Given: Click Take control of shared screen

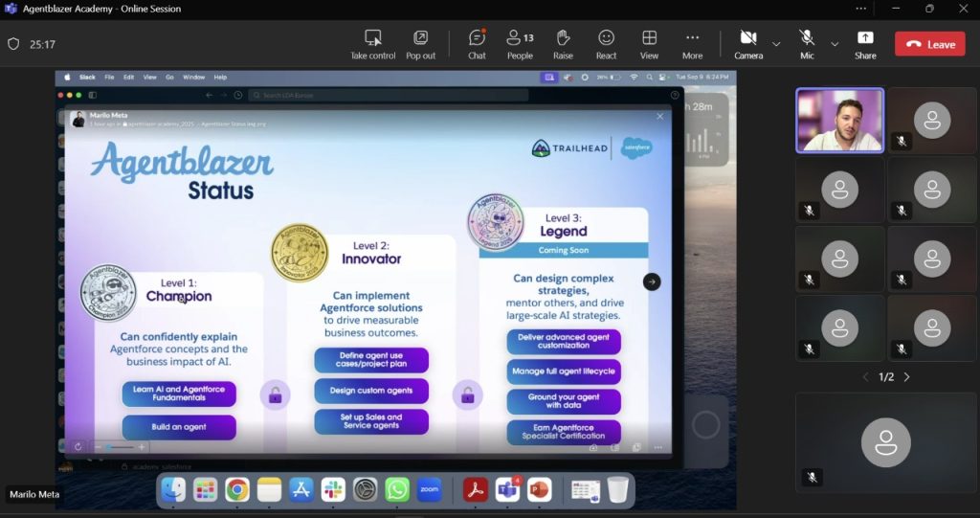Looking at the screenshot, I should click(372, 43).
